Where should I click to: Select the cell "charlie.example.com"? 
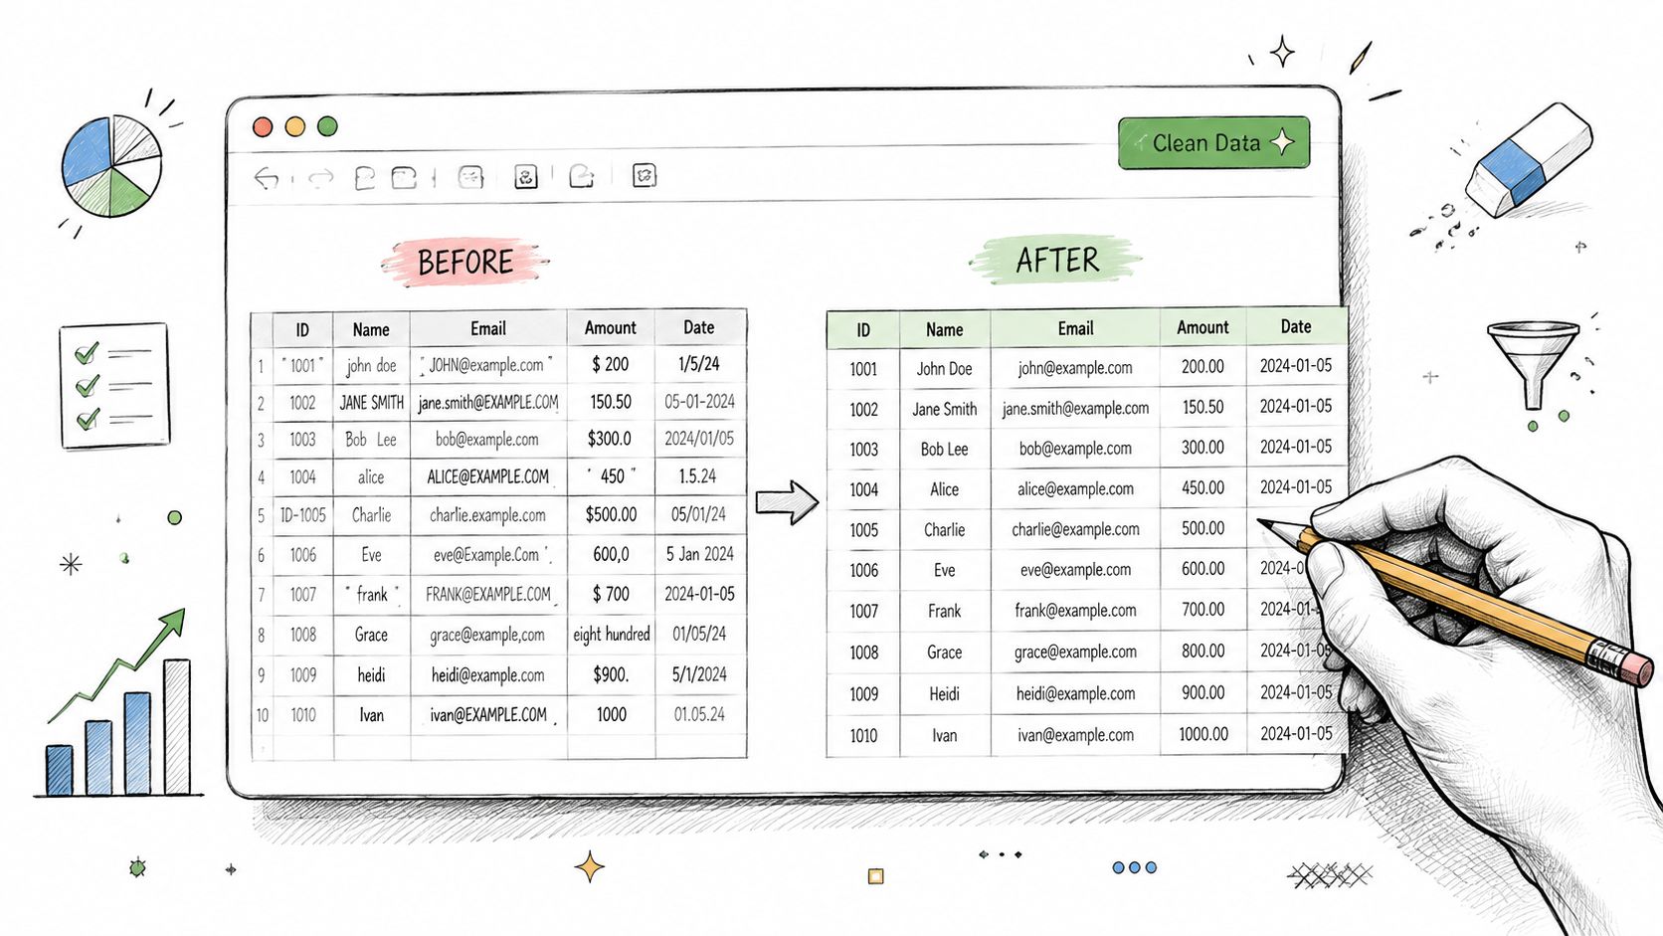click(488, 515)
